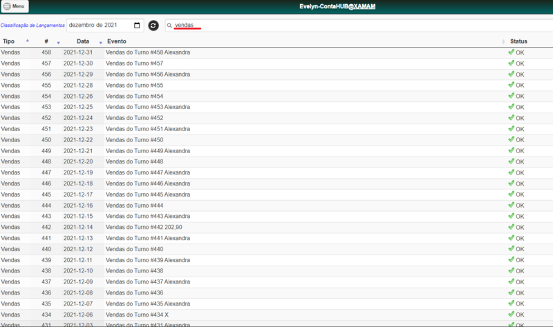This screenshot has width=553, height=327.
Task: Click number cell 446
Action: [46, 184]
